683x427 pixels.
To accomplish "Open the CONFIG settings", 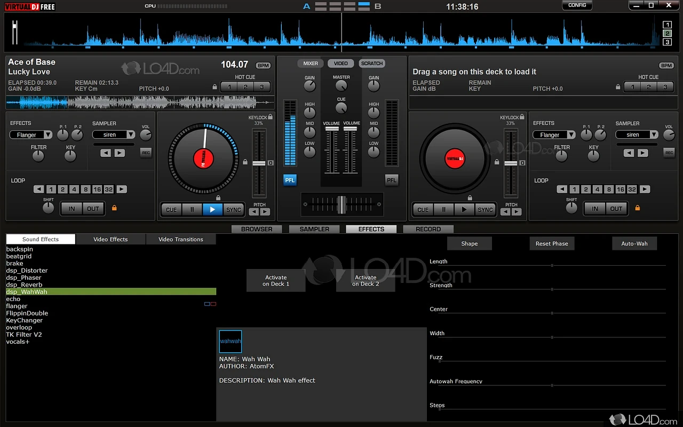I will pyautogui.click(x=577, y=5).
